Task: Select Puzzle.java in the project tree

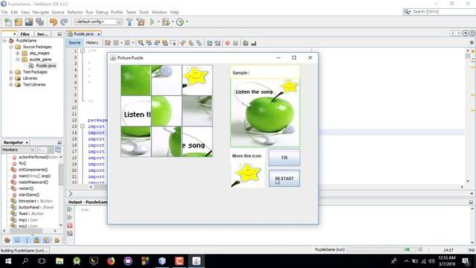Action: click(45, 66)
